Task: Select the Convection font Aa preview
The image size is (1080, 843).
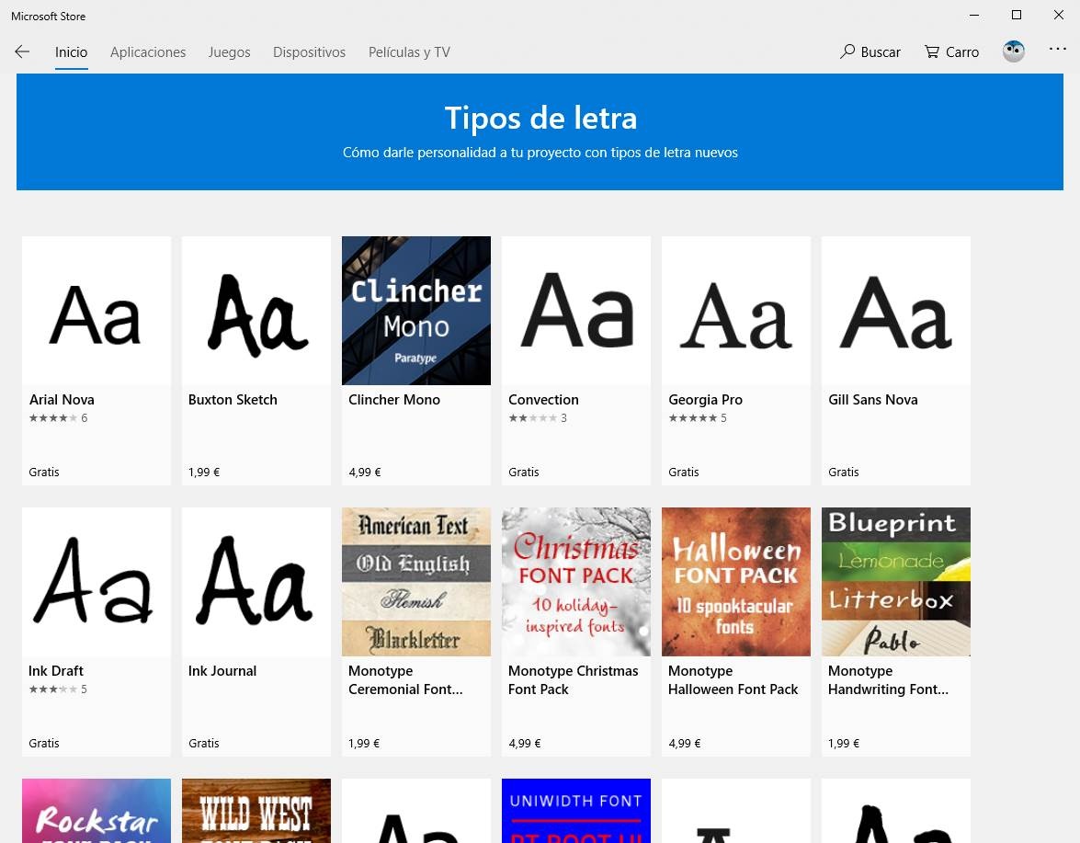Action: 575,311
